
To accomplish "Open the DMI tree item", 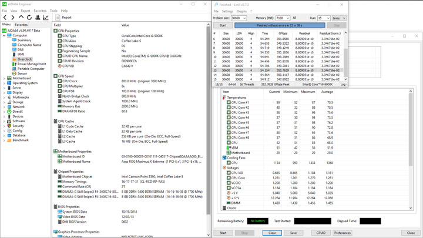I will 21,49.
